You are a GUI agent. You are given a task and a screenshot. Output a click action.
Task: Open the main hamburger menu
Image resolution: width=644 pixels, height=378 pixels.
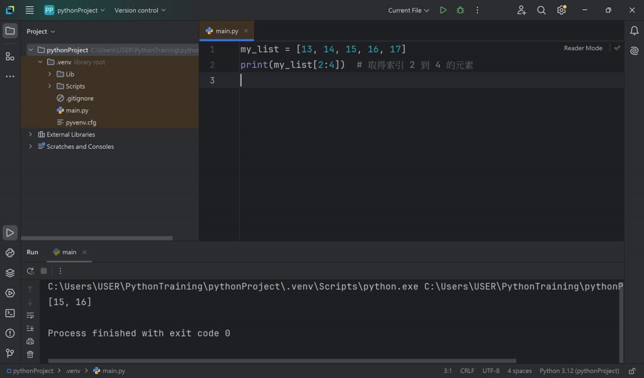coord(30,10)
